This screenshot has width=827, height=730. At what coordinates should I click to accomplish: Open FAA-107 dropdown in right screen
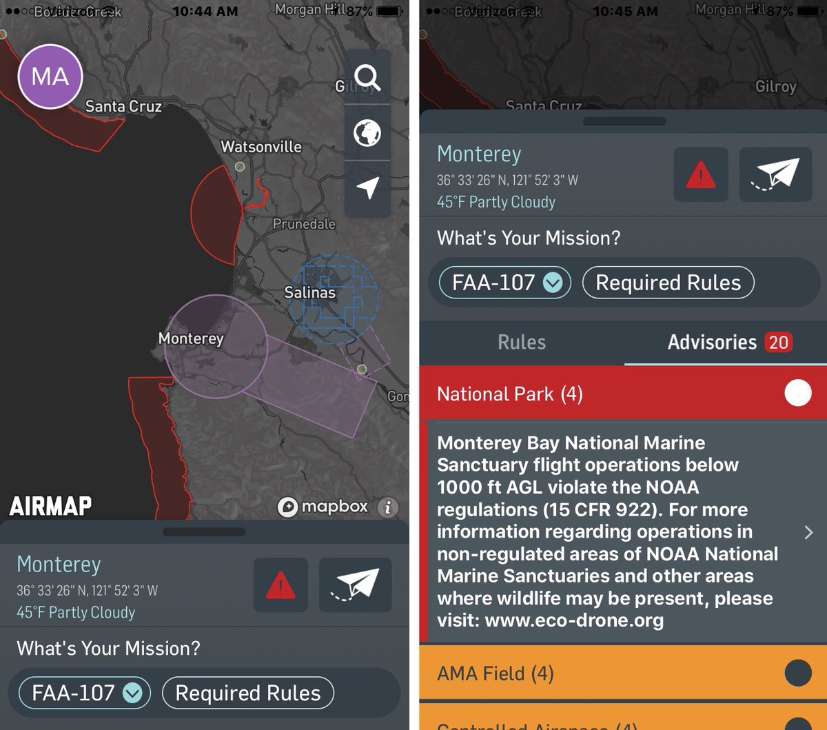(504, 283)
